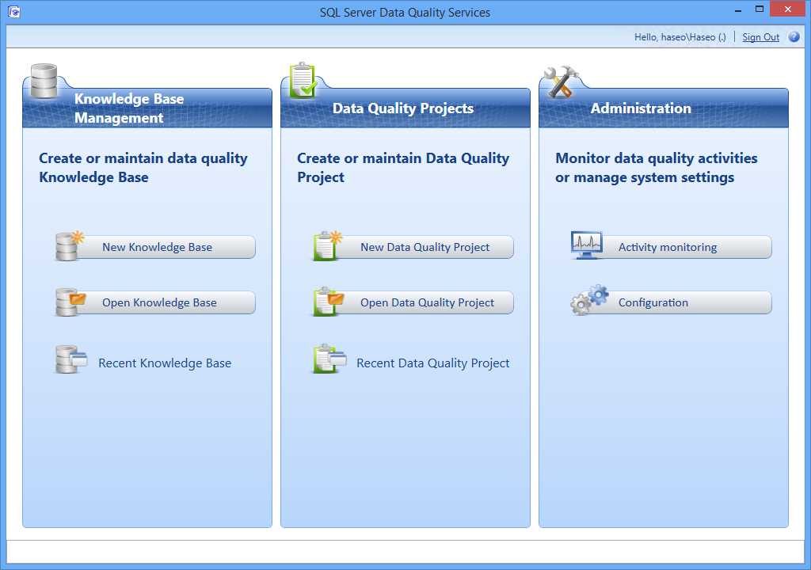Screen dimensions: 811x570
Task: Open help via the blue question icon
Action: click(x=794, y=36)
